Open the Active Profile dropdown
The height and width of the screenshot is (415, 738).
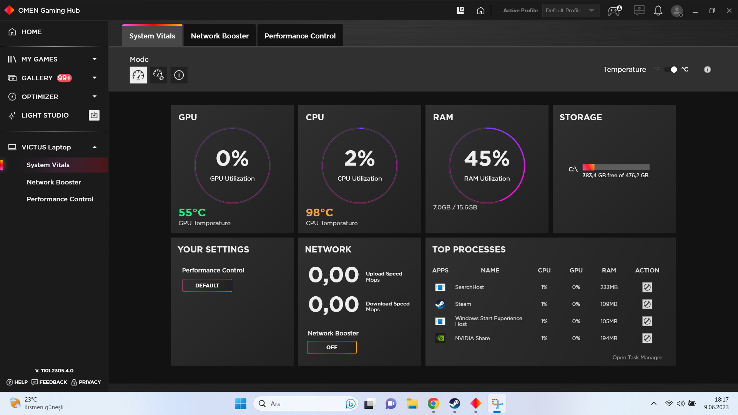pyautogui.click(x=570, y=10)
